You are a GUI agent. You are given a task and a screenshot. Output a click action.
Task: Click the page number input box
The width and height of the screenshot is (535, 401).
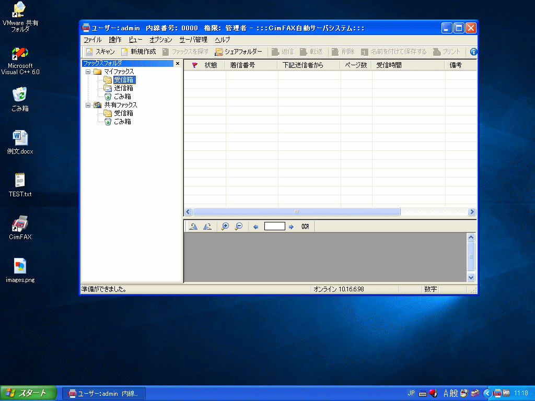click(x=275, y=227)
